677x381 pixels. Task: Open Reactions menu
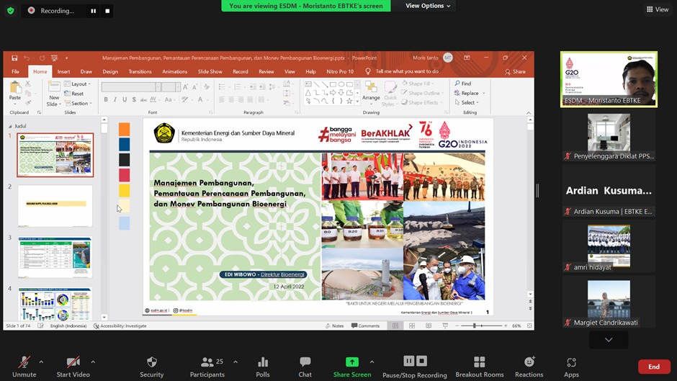[x=529, y=367]
